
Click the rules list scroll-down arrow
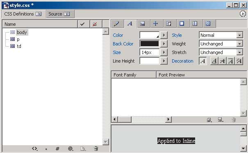[x=106, y=142]
